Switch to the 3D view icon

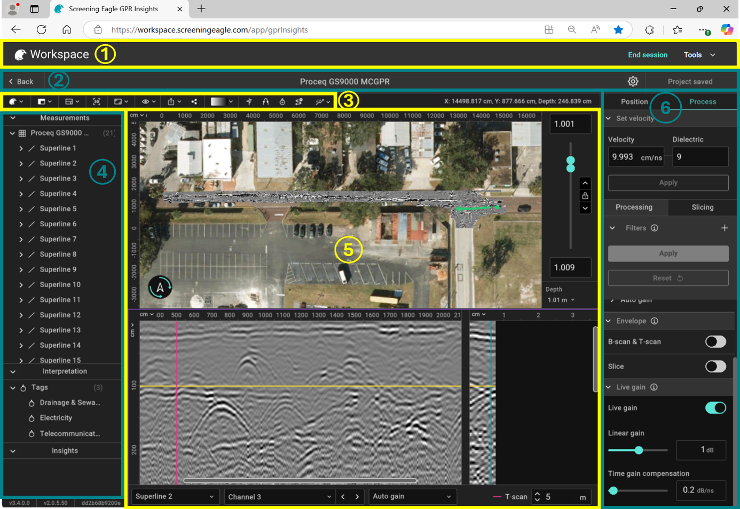pyautogui.click(x=97, y=101)
